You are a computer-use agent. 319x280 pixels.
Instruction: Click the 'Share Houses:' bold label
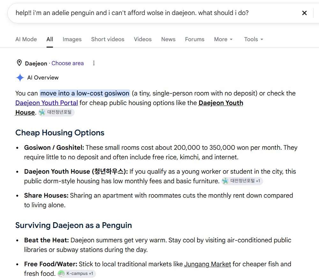point(46,195)
